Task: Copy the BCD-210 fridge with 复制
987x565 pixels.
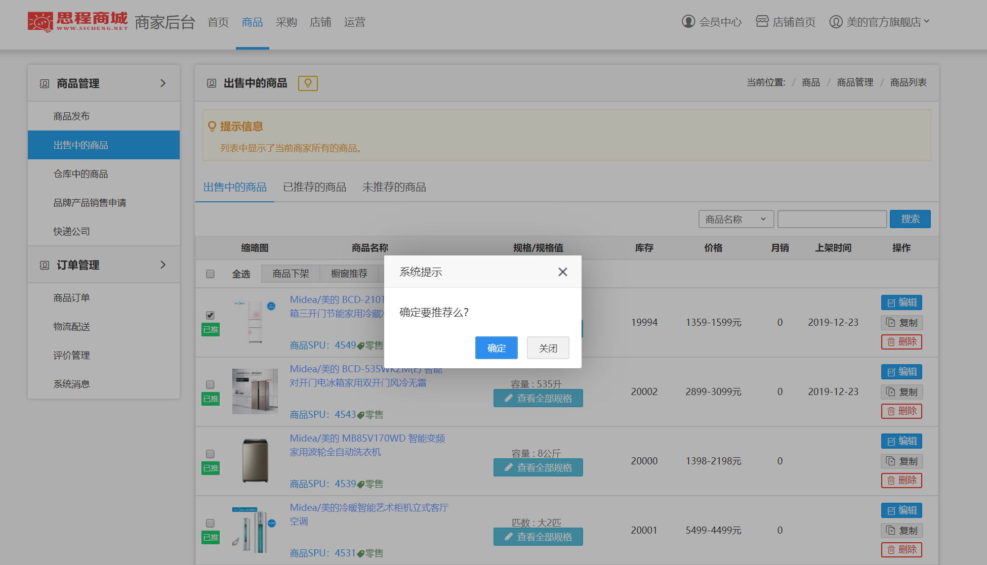Action: (x=901, y=323)
